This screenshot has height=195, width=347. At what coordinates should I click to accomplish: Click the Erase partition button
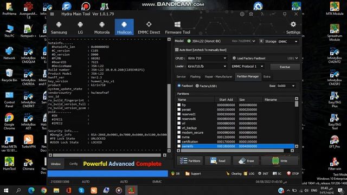[246, 161]
